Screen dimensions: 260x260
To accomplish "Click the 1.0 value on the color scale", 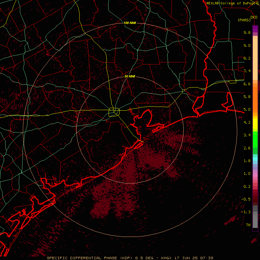I will [x=247, y=174].
